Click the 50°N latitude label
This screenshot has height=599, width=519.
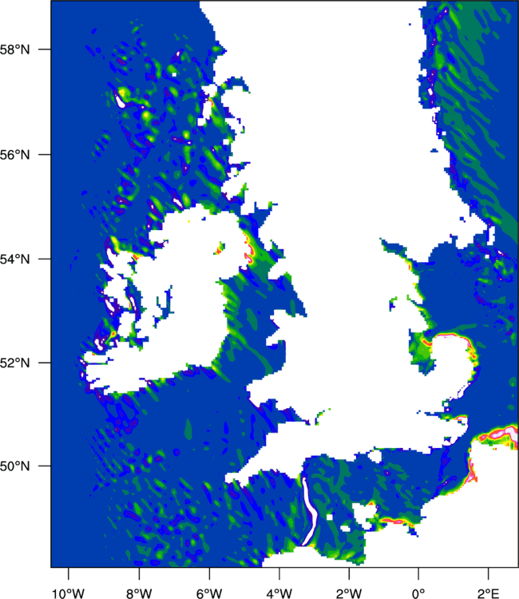pos(14,466)
